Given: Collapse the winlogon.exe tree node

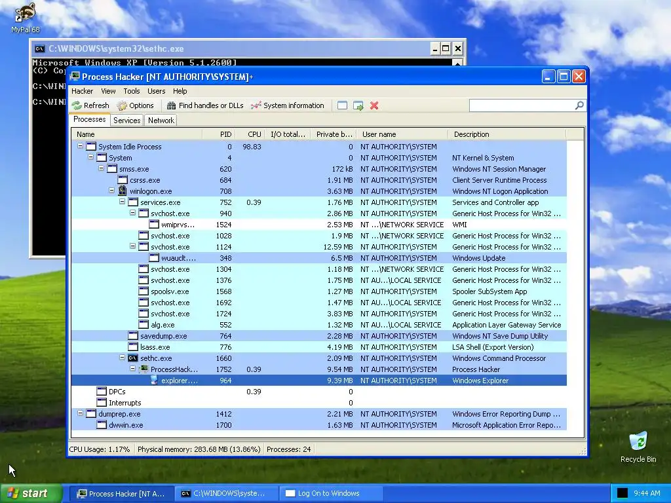Looking at the screenshot, I should [111, 191].
